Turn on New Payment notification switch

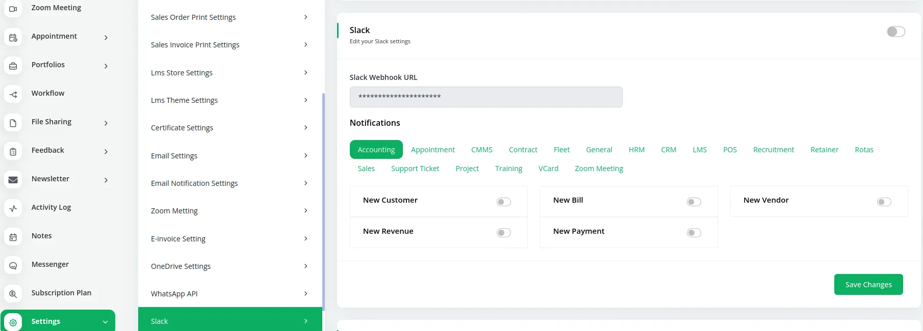click(x=694, y=233)
